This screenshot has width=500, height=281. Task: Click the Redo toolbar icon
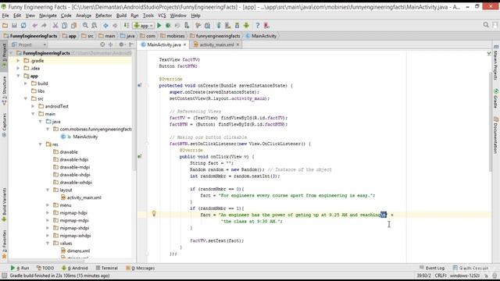coord(44,26)
